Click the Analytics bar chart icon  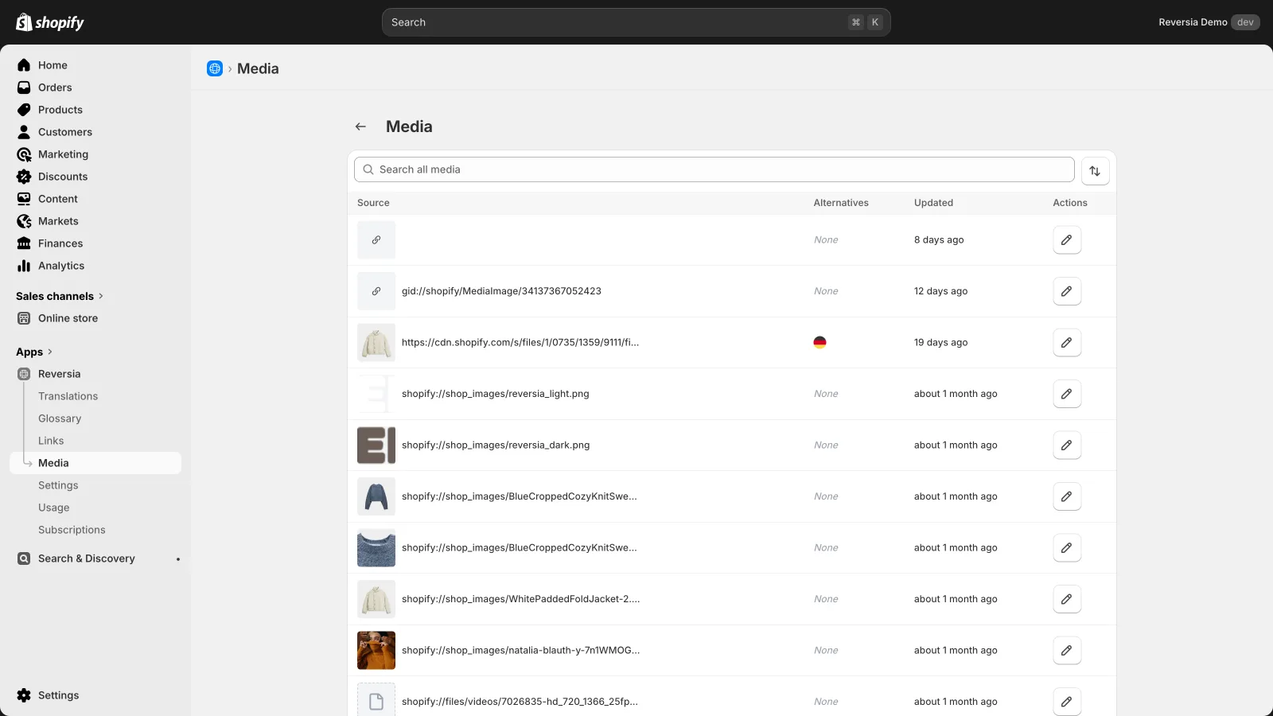pyautogui.click(x=24, y=266)
